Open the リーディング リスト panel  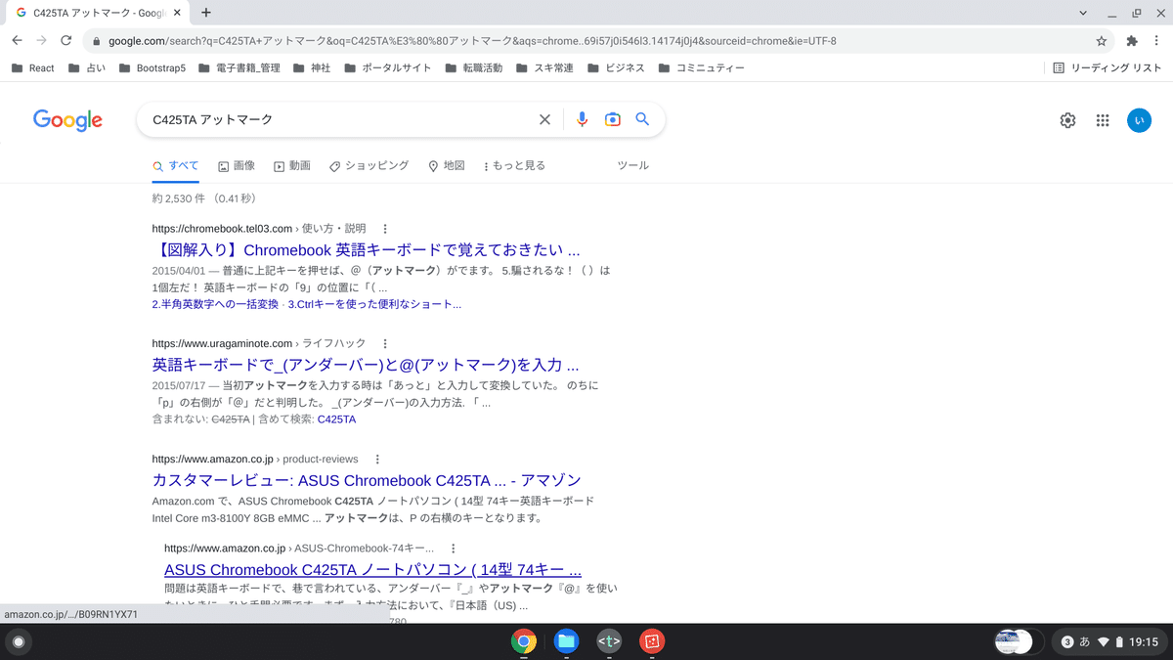coord(1108,68)
